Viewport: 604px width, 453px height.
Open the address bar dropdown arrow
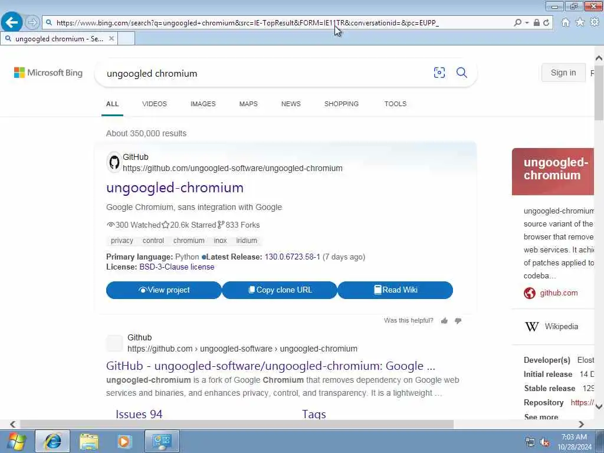(x=527, y=23)
